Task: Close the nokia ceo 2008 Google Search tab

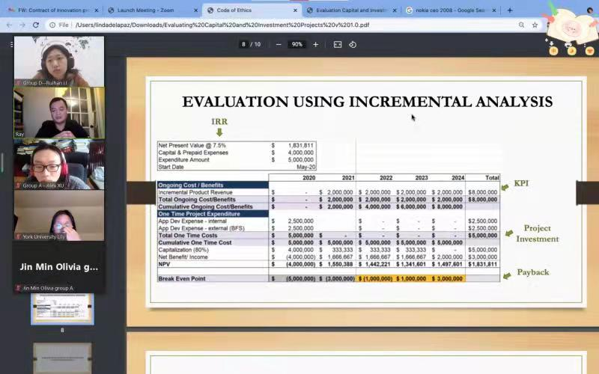Action: pyautogui.click(x=494, y=10)
